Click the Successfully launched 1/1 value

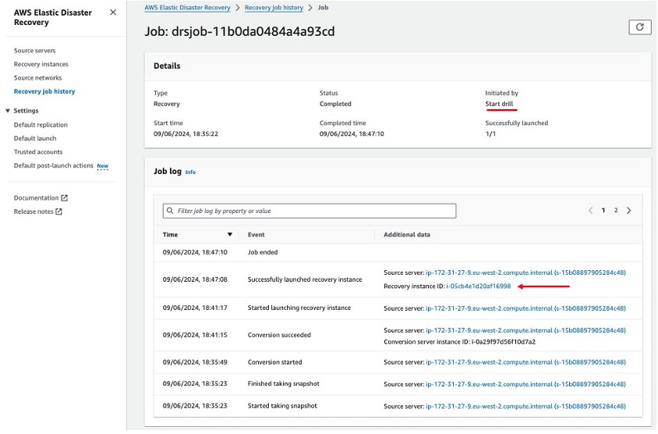point(490,134)
